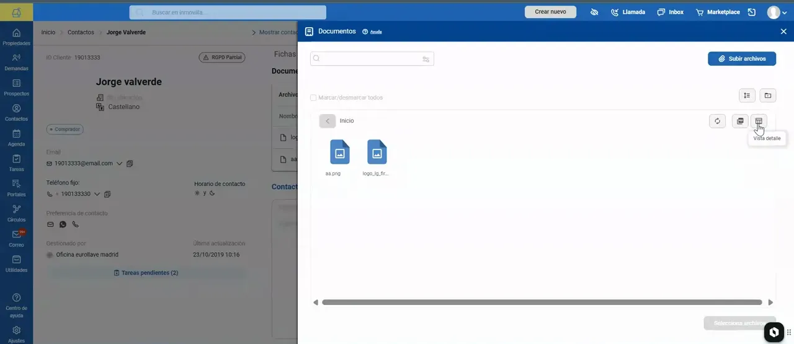This screenshot has width=794, height=344.
Task: Click the hidden-eye privacy icon in top bar
Action: tap(594, 12)
